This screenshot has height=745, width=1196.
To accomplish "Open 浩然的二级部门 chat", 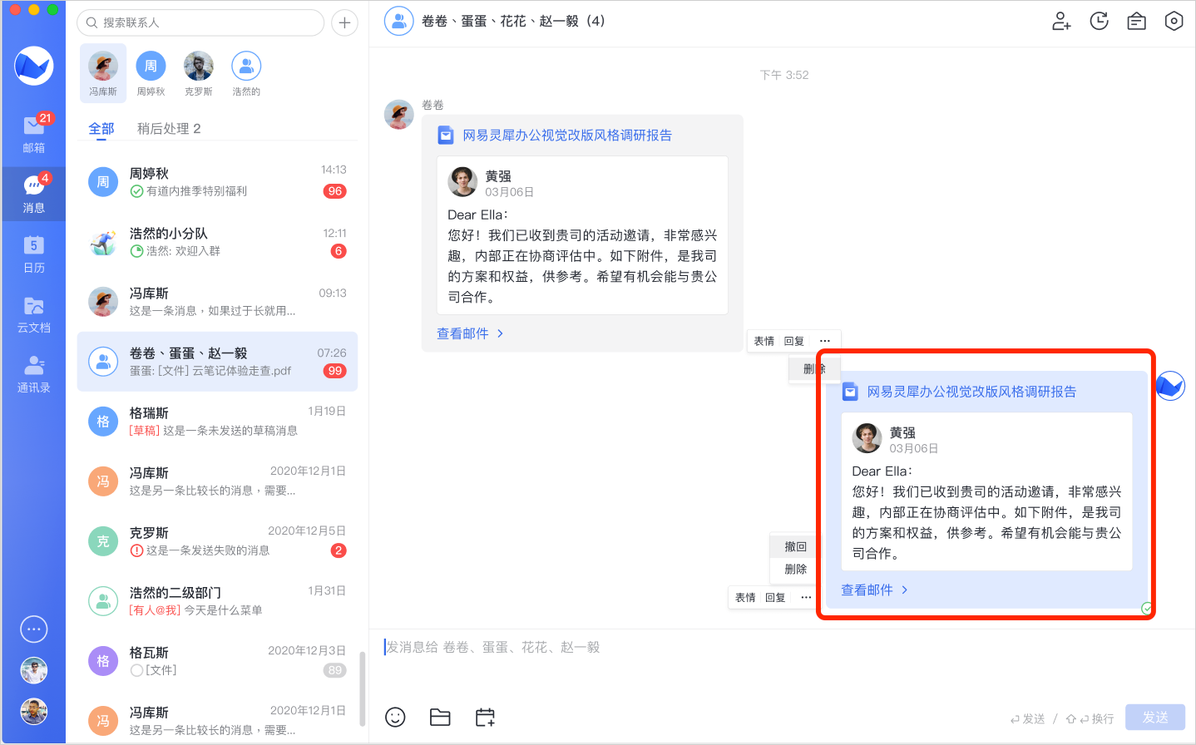I will (217, 601).
